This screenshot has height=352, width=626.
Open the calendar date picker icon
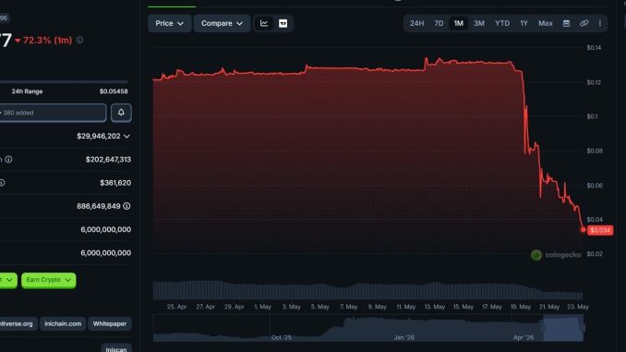[x=566, y=23]
